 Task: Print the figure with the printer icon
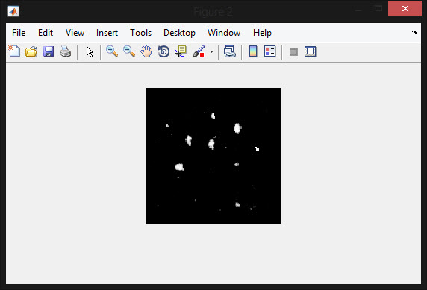[x=66, y=51]
